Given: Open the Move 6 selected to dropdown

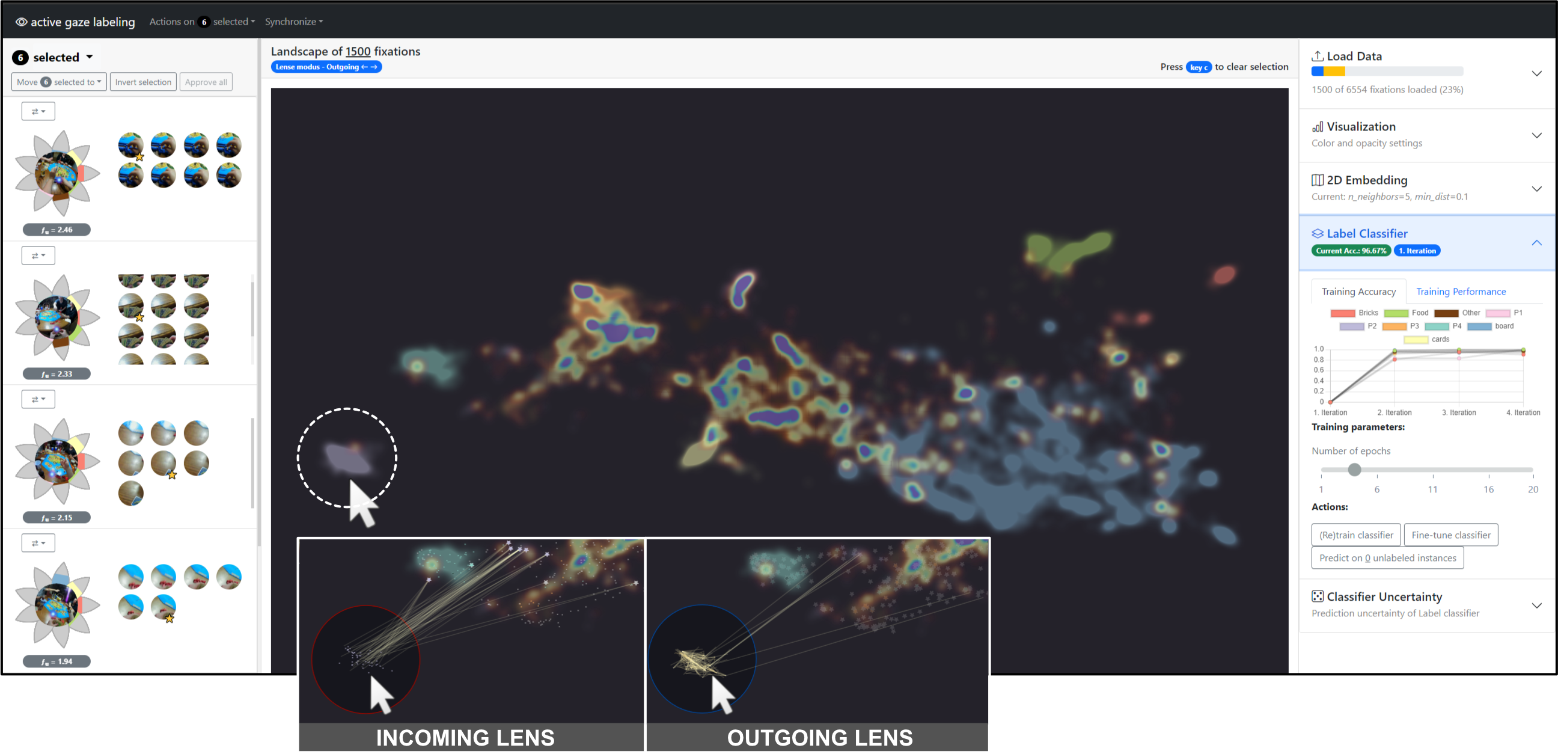Looking at the screenshot, I should click(x=59, y=82).
